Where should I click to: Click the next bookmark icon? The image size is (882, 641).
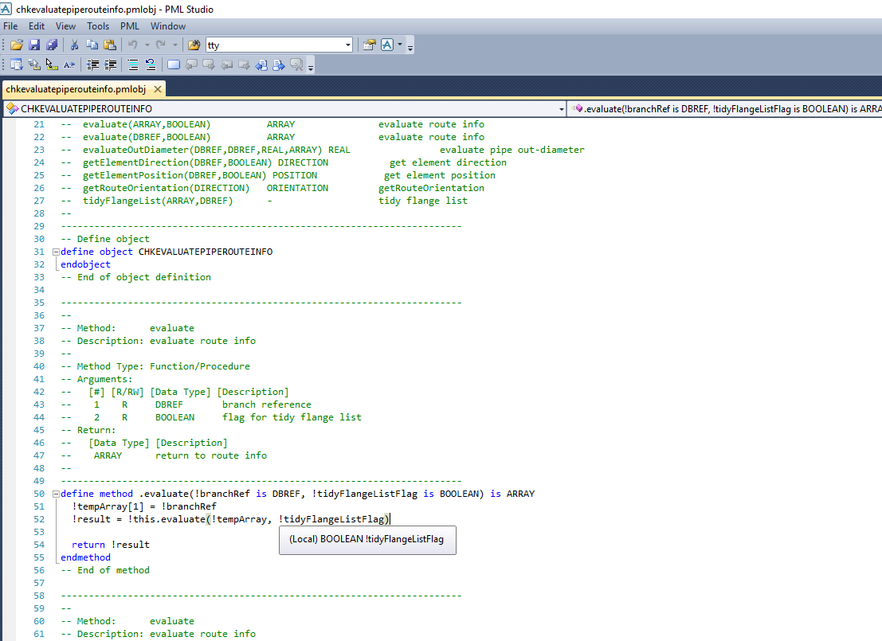(209, 64)
